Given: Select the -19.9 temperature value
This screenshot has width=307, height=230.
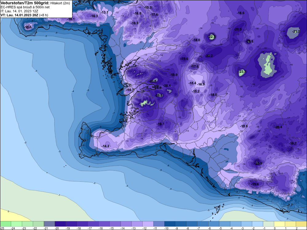Looking at the screenshot, I should [x=173, y=75].
